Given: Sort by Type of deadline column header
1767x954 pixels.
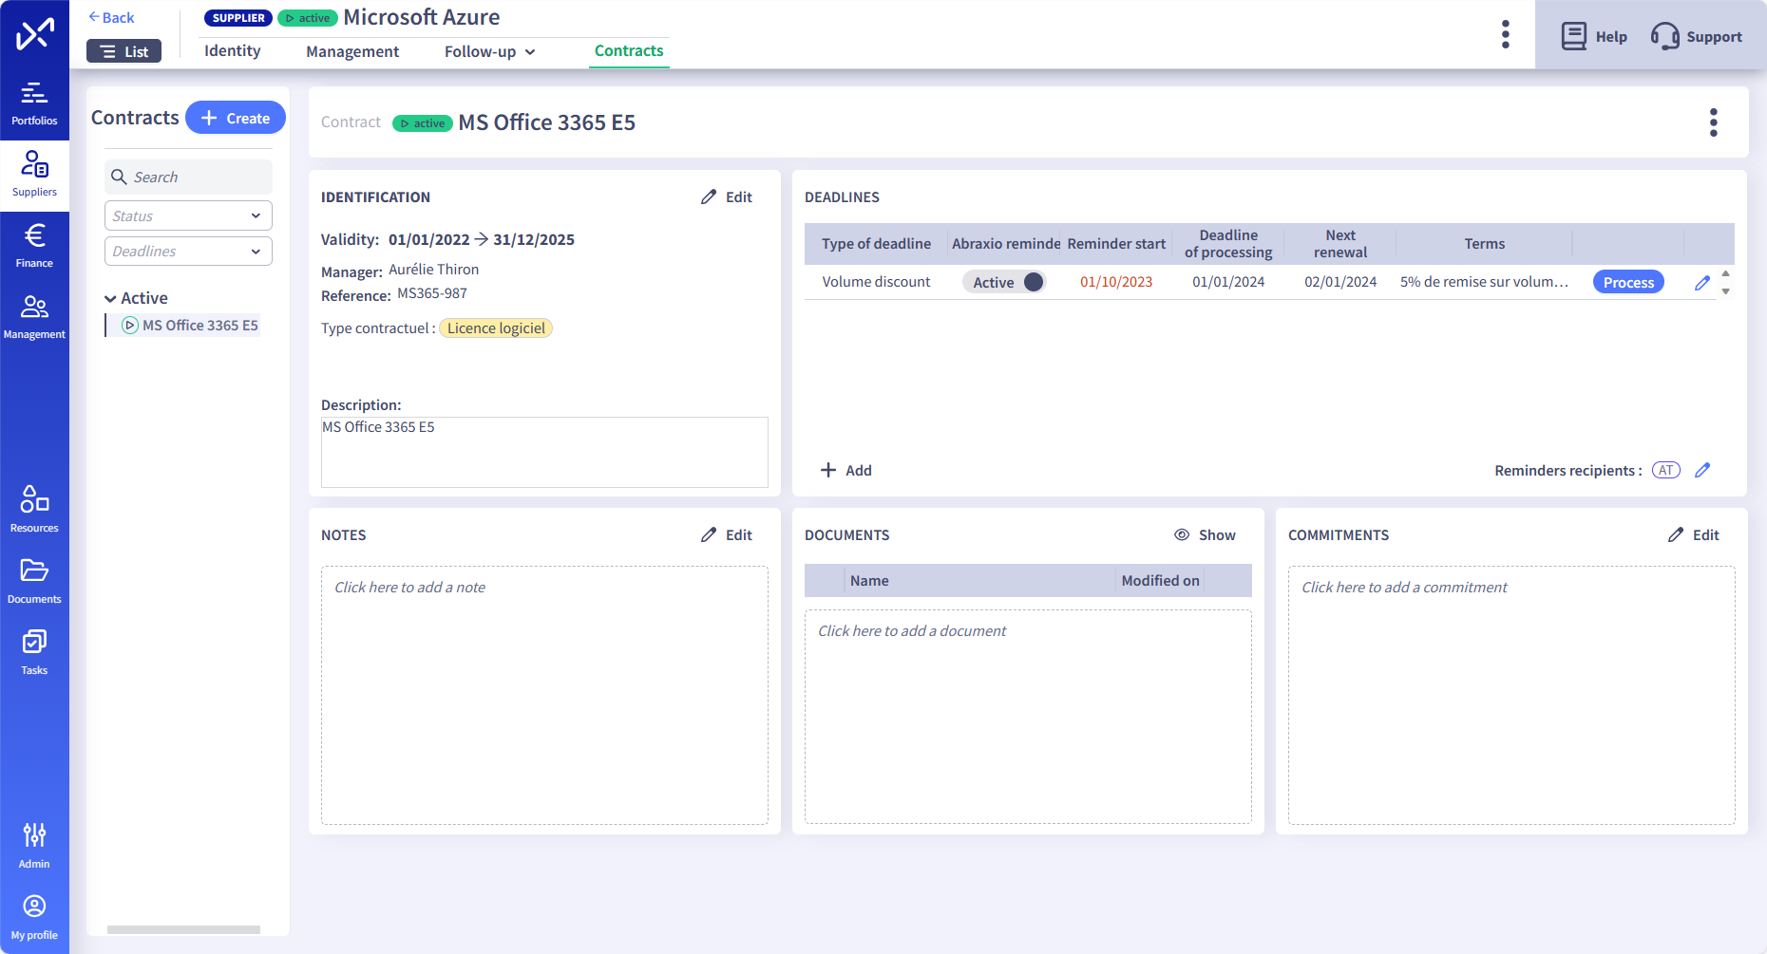Looking at the screenshot, I should (876, 244).
